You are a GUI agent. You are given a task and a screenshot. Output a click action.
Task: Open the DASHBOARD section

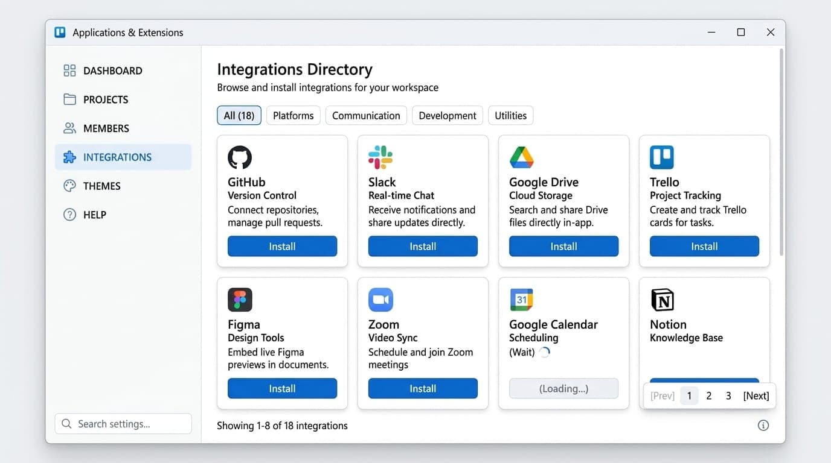(123, 71)
